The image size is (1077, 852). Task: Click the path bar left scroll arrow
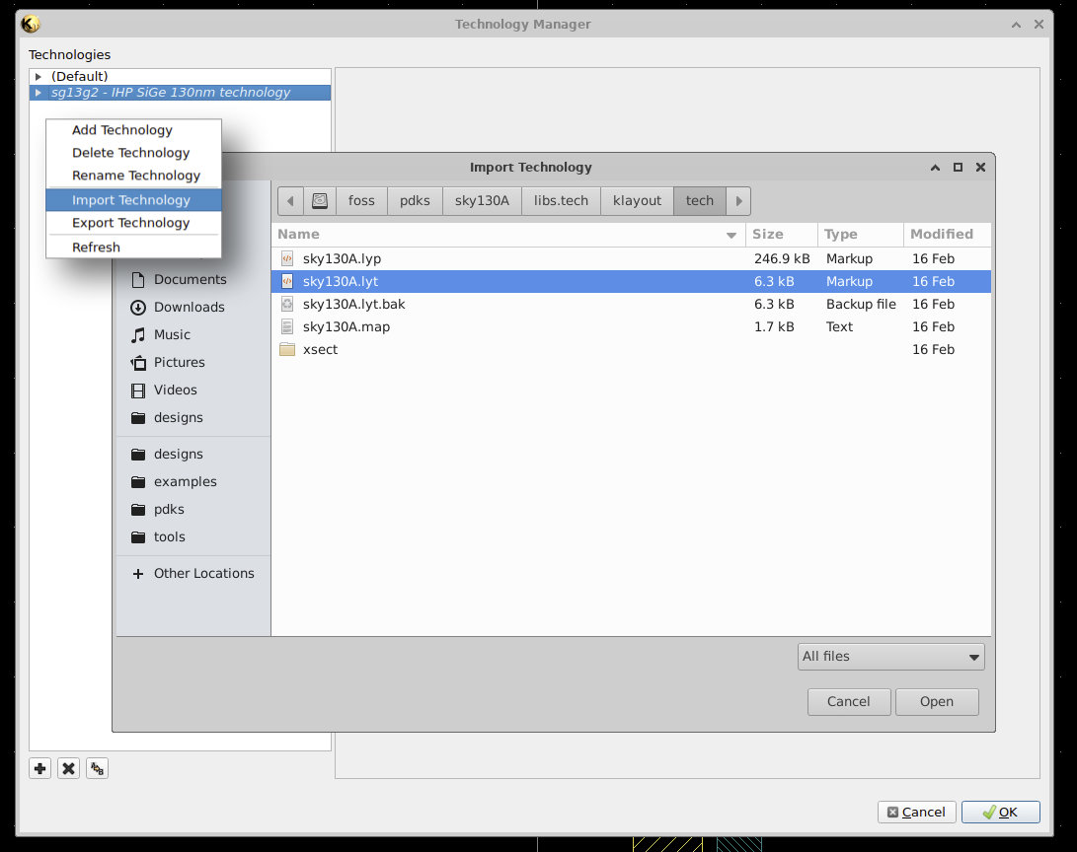click(x=290, y=200)
